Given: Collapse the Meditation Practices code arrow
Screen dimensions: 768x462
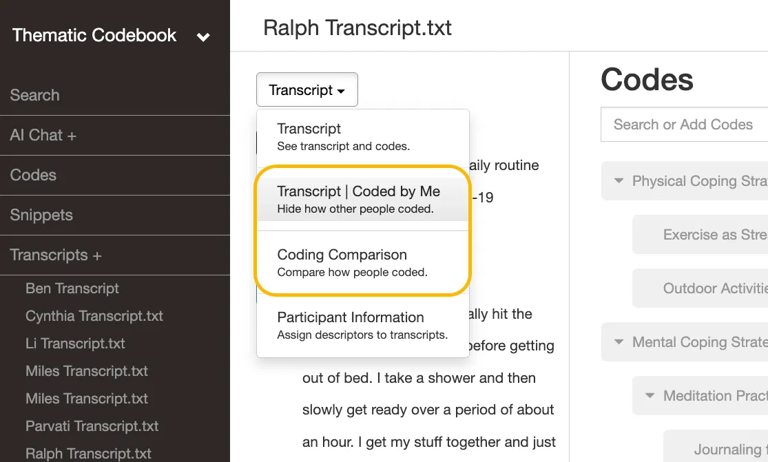Looking at the screenshot, I should click(x=650, y=395).
